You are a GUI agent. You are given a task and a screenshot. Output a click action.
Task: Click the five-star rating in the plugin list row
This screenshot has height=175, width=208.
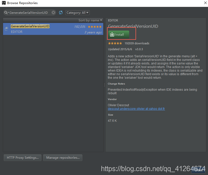click(x=95, y=26)
